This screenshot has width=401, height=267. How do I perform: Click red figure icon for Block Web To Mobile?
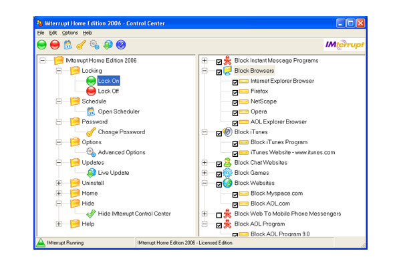[227, 214]
